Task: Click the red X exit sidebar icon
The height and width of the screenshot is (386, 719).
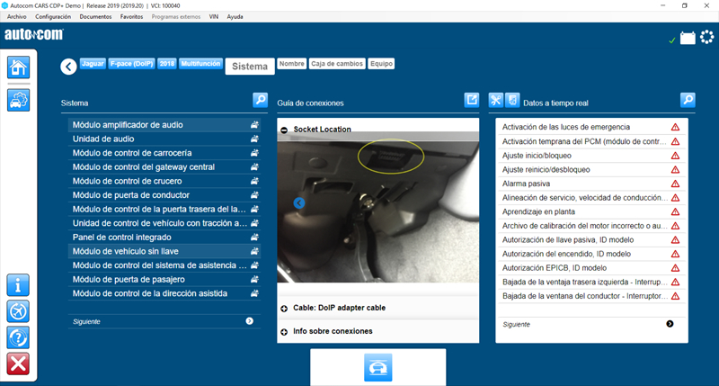Action: (18, 364)
